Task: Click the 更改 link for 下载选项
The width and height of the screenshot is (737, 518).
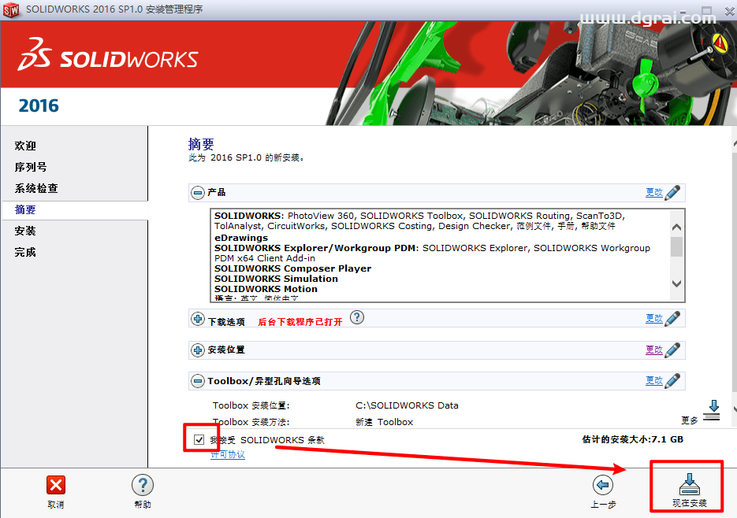Action: coord(653,318)
